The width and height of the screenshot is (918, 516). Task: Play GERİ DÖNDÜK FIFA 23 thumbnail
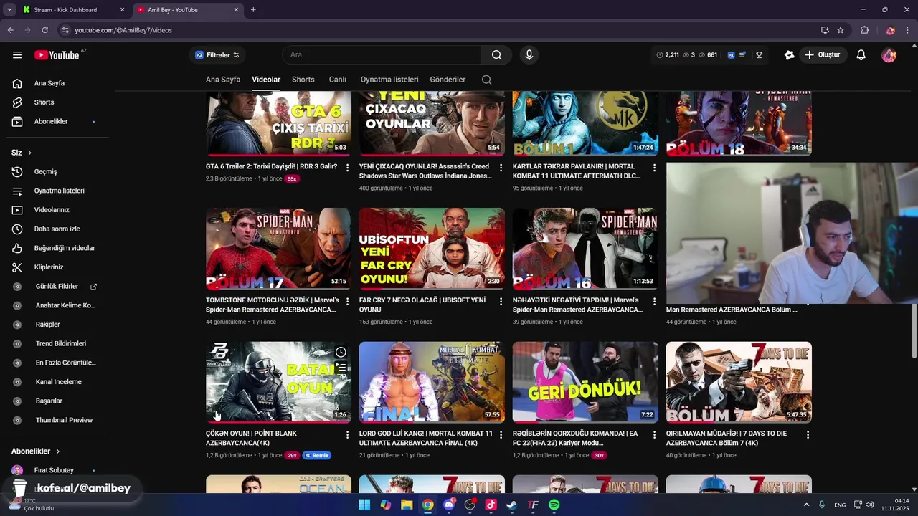pos(585,382)
